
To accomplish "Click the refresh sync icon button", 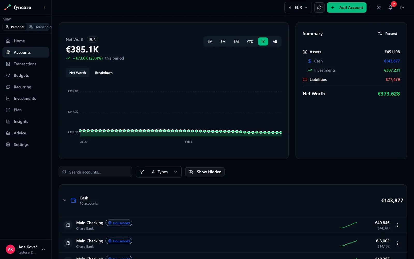I will 319,8.
